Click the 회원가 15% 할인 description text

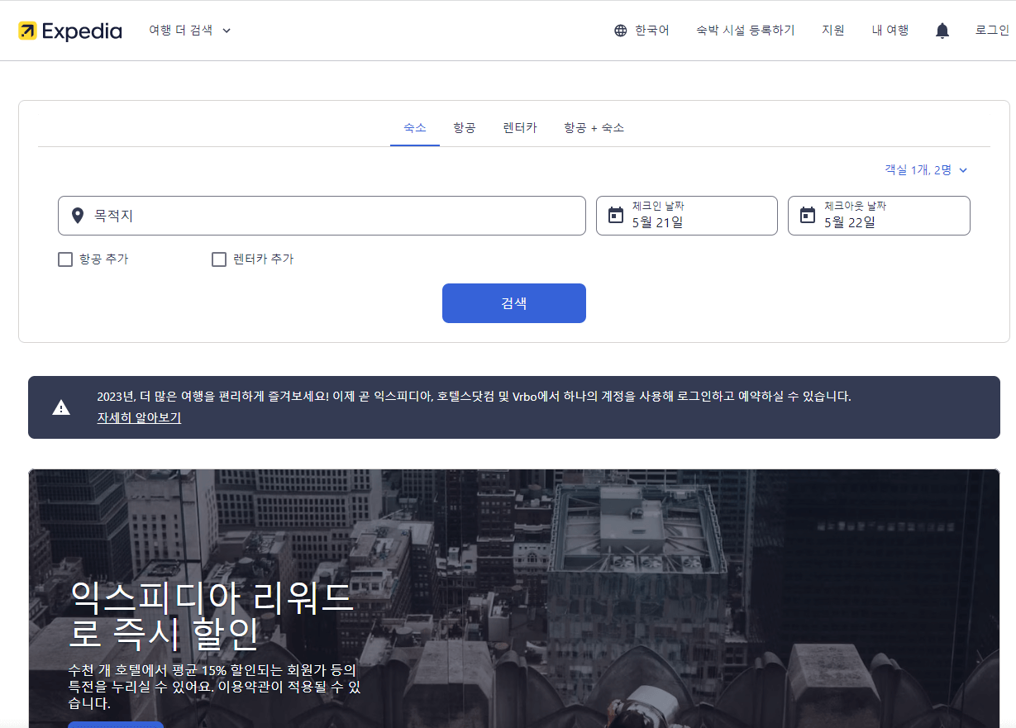215,687
